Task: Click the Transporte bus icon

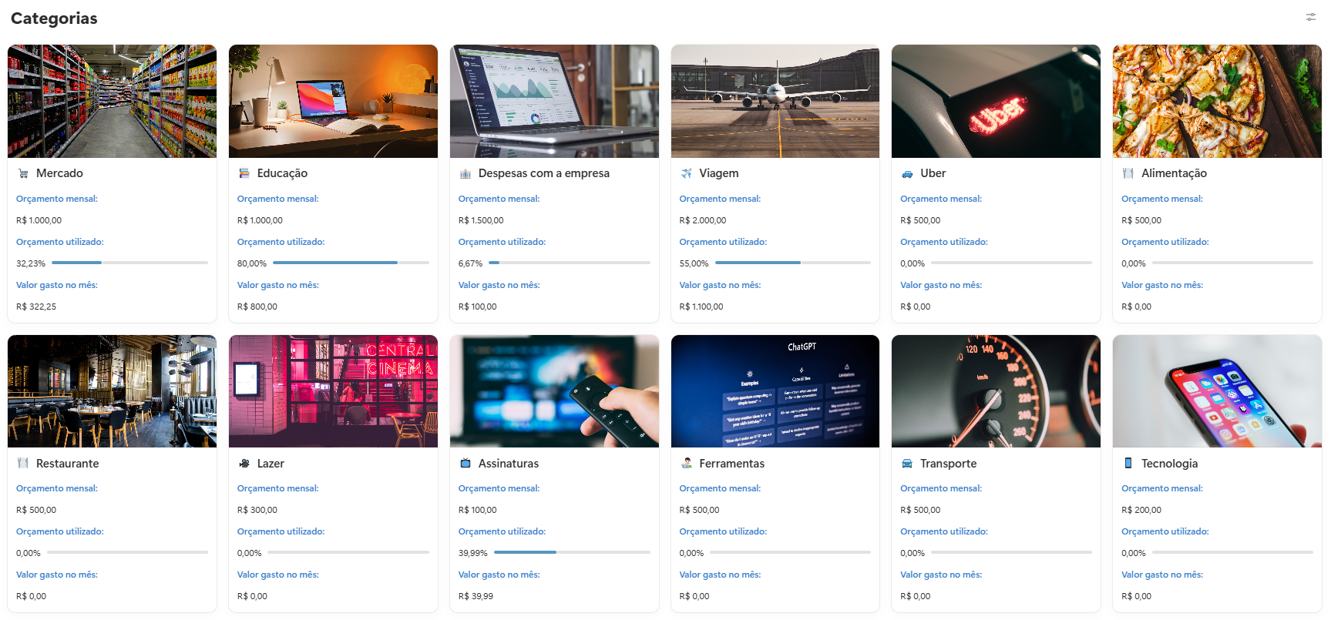Action: click(907, 464)
